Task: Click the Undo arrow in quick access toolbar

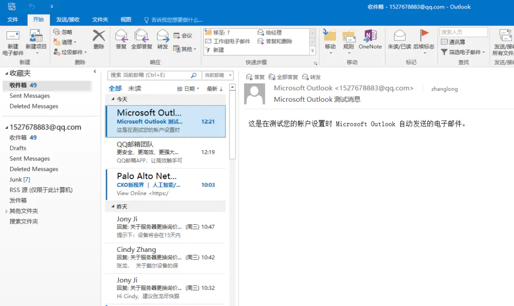Action: pyautogui.click(x=32, y=6)
